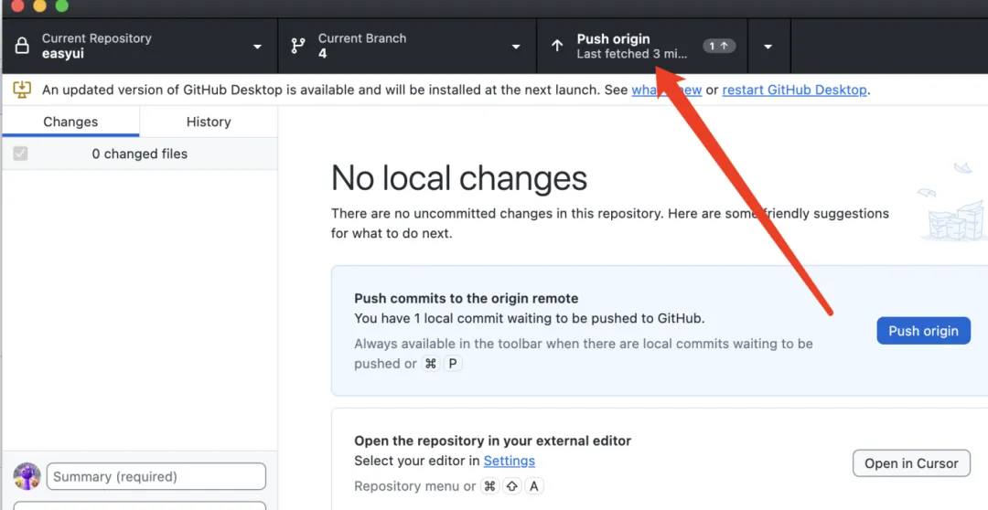The image size is (988, 510).
Task: Switch to the Changes tab
Action: 70,122
